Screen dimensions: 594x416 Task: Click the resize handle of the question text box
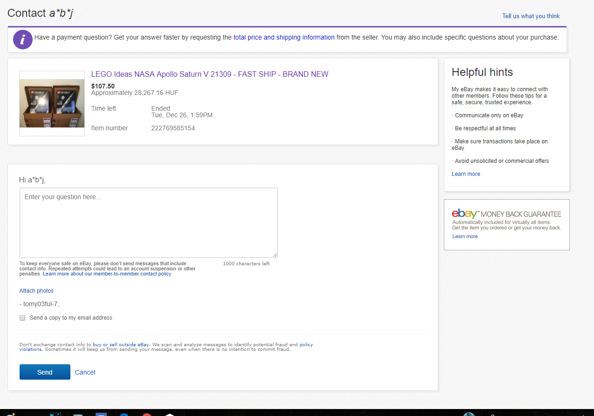(275, 255)
